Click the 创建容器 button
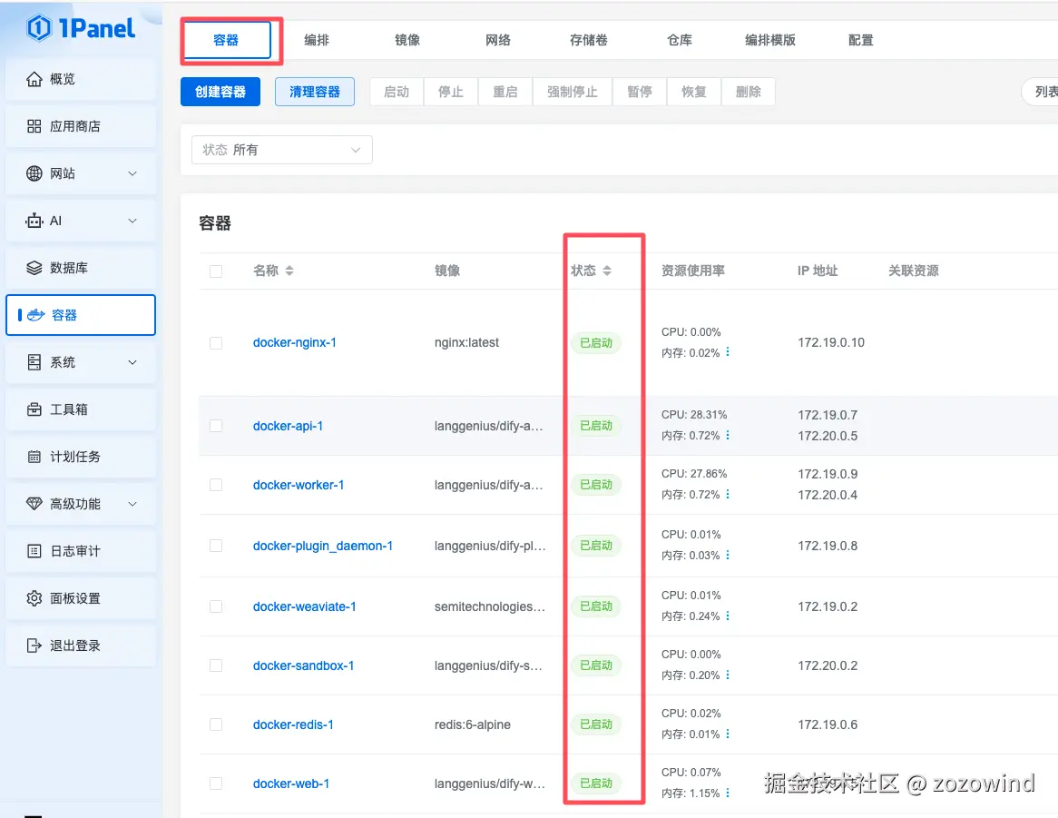Viewport: 1058px width, 818px height. pyautogui.click(x=220, y=92)
